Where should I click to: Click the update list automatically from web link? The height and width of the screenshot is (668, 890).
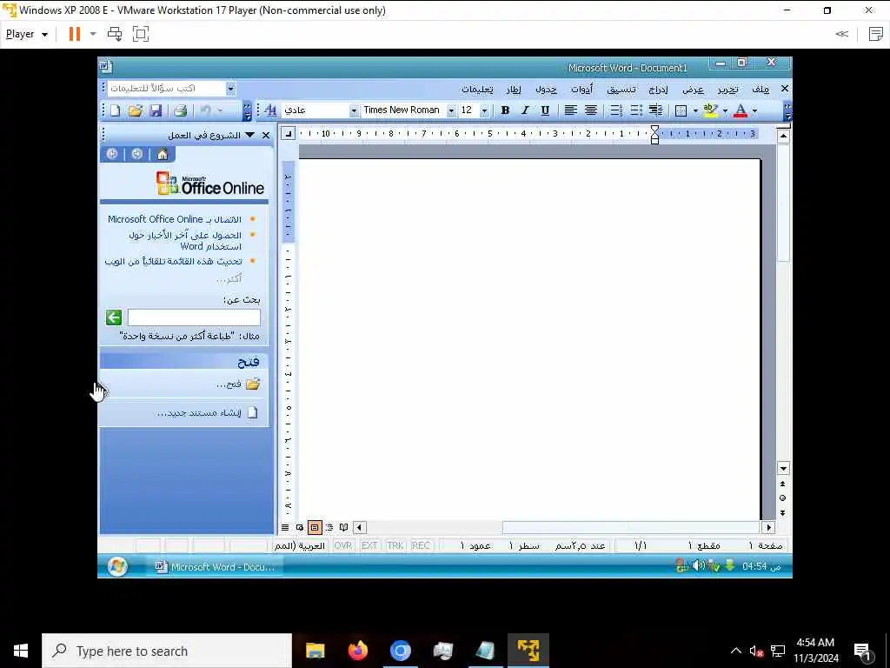pyautogui.click(x=173, y=261)
